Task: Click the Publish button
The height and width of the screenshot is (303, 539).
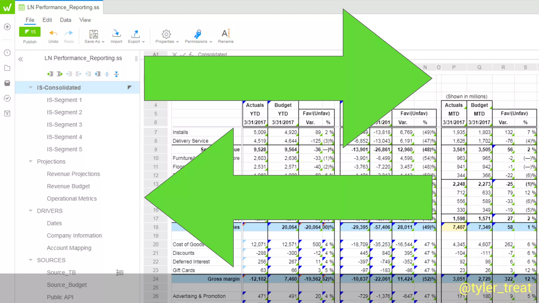Action: pyautogui.click(x=30, y=32)
